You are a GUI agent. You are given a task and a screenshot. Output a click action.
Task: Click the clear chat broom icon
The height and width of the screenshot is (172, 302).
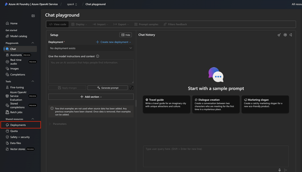pos(279,35)
